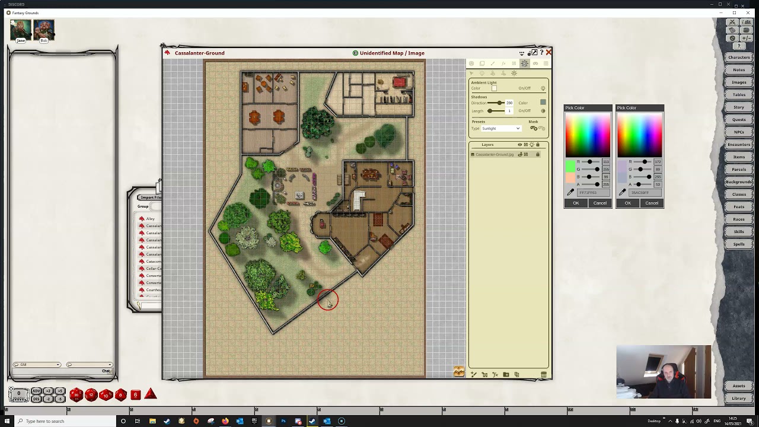Viewport: 759px width, 427px height.
Task: Toggle all layers visibility eye icon
Action: [520, 145]
